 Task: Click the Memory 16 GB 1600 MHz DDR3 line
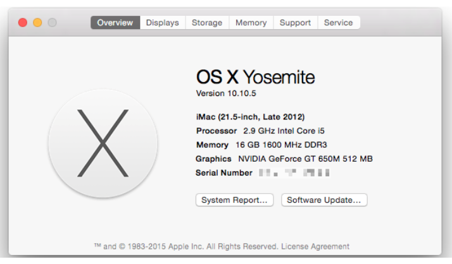coord(261,145)
